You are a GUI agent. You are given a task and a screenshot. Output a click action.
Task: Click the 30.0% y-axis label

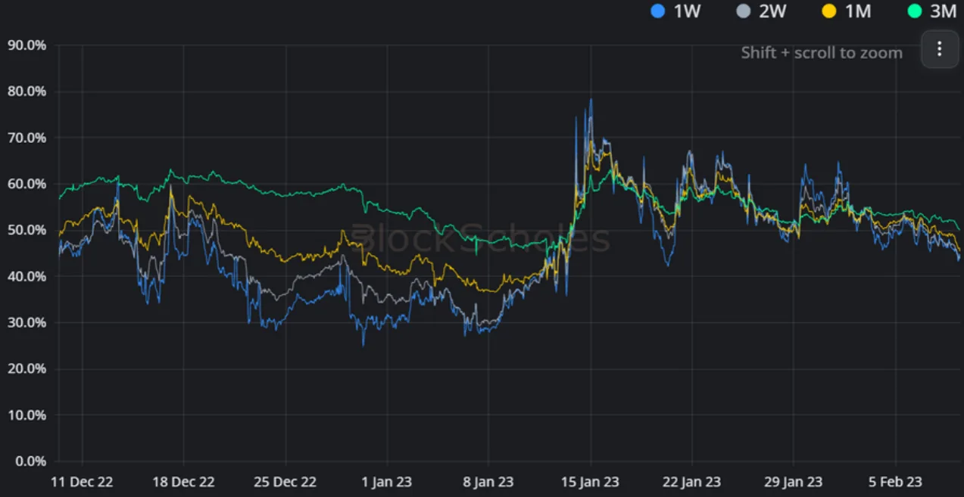[27, 322]
